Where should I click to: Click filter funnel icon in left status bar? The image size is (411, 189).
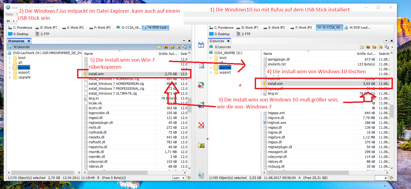coord(189,178)
